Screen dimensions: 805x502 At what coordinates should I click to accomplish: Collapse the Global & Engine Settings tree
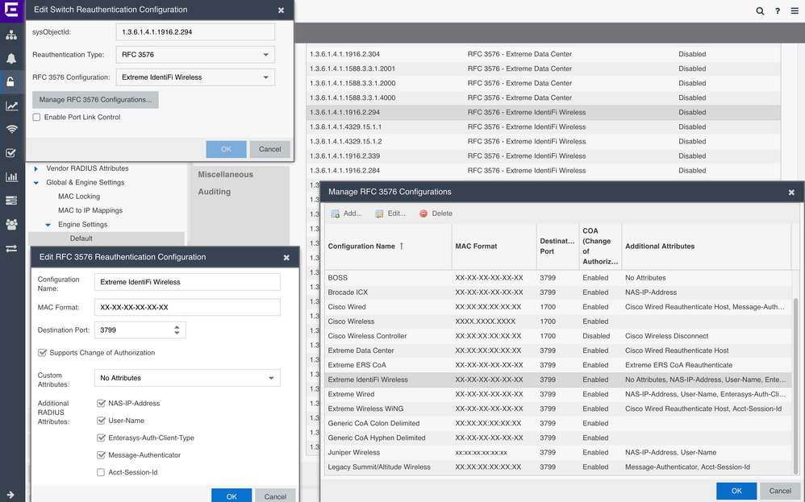36,183
